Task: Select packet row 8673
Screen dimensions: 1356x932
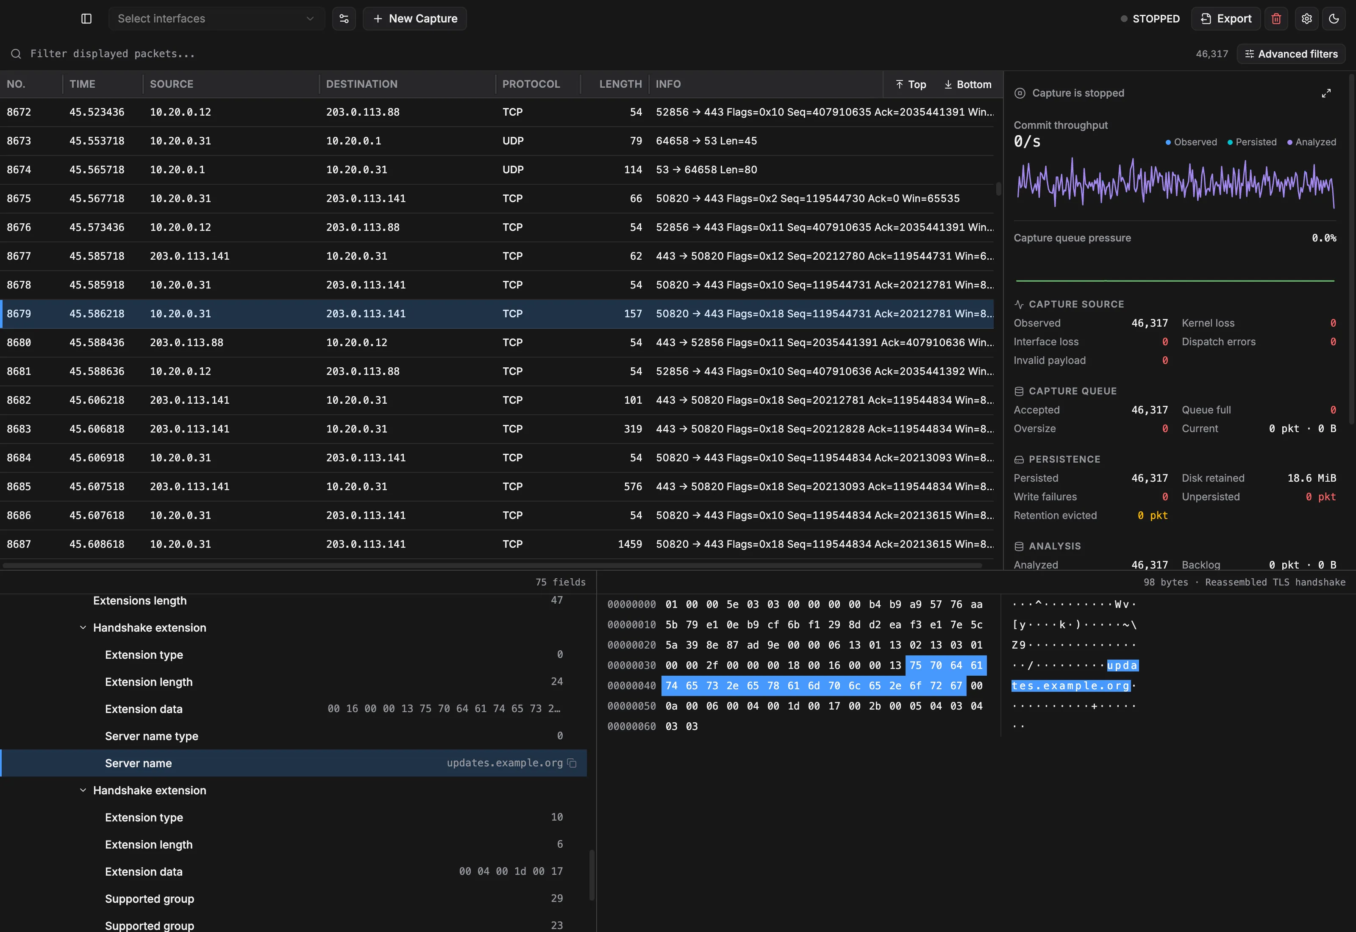Action: tap(497, 141)
